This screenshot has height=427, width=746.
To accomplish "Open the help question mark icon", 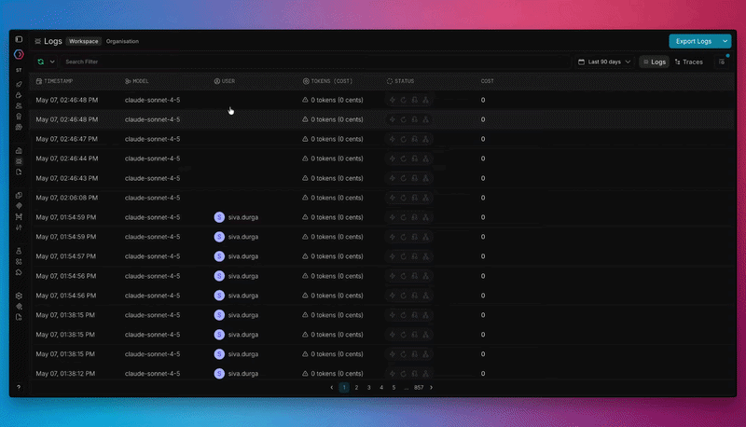I will pos(19,388).
